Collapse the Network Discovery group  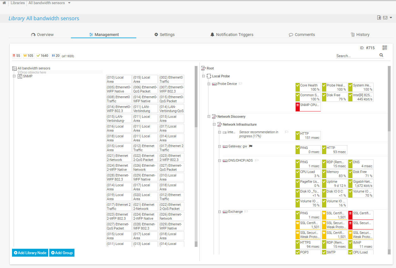(x=209, y=116)
